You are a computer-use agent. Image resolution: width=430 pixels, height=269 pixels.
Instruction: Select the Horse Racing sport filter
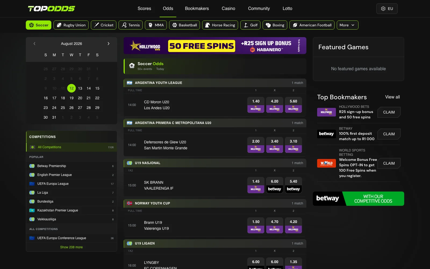(220, 25)
